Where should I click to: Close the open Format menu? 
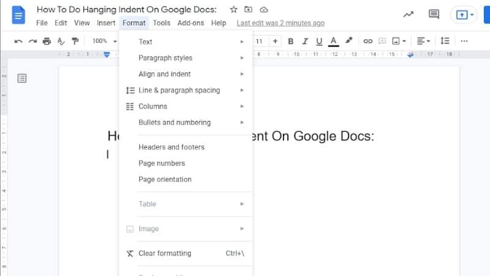pos(134,23)
